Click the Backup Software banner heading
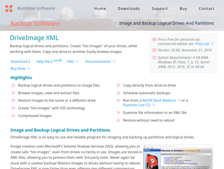This screenshot has width=224, height=169. 35,24
